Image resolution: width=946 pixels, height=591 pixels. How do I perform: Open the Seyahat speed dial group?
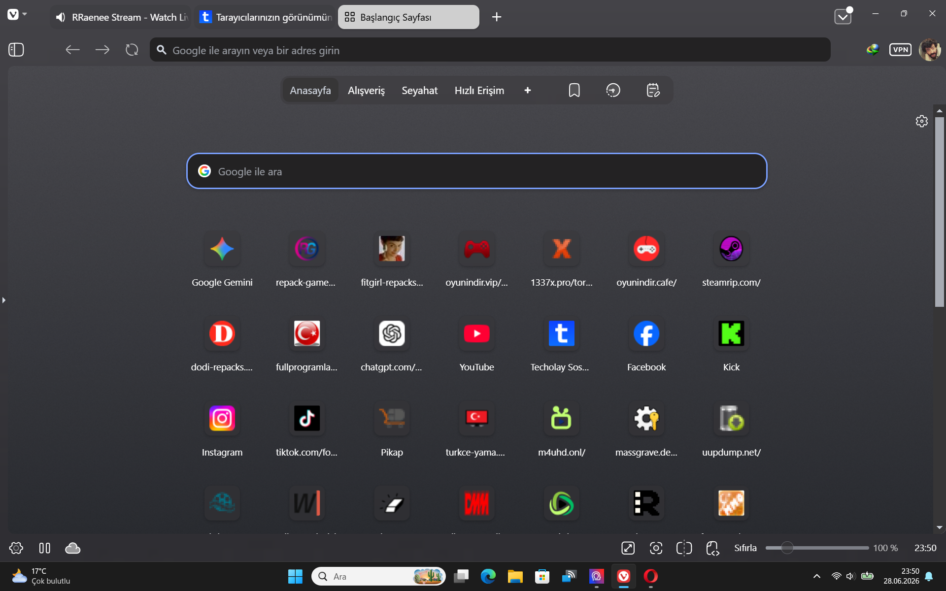[420, 91]
